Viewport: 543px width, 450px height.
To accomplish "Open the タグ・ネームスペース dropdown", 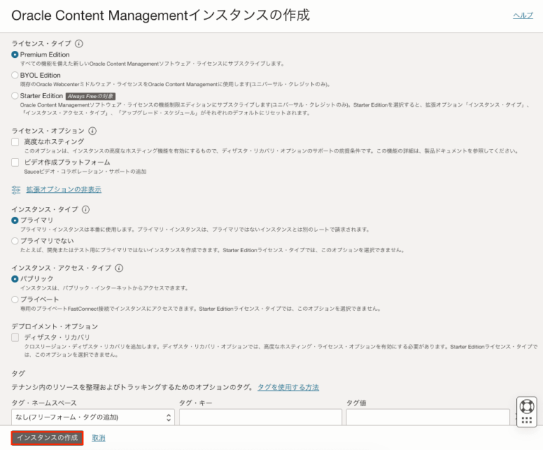I will tap(93, 418).
